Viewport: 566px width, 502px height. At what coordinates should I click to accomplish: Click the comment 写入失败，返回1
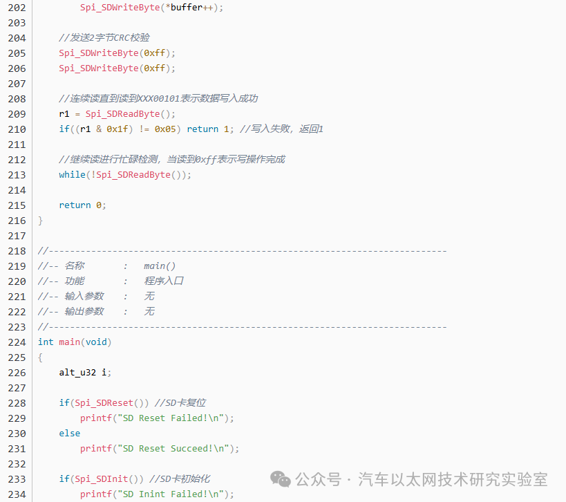tap(281, 129)
